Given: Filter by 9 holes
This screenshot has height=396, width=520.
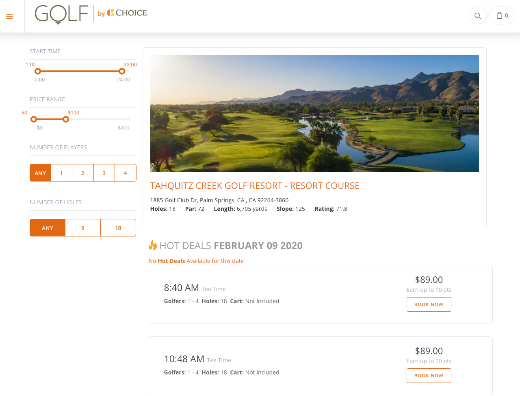Looking at the screenshot, I should point(83,228).
